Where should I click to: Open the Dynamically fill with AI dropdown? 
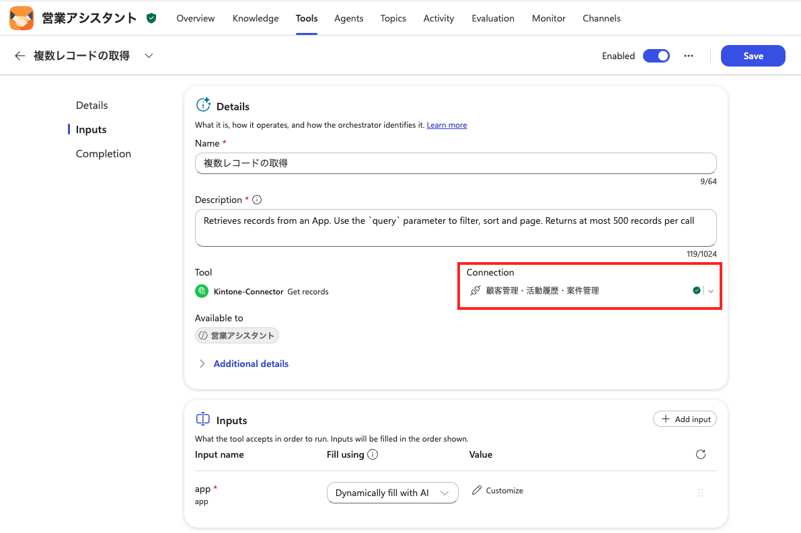point(392,493)
